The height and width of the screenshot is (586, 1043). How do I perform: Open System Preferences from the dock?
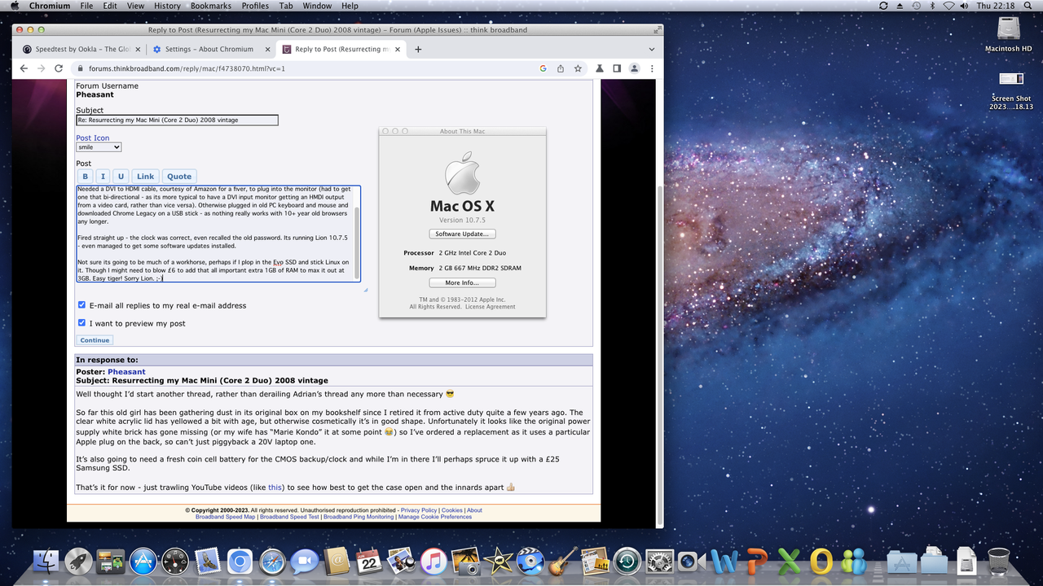pos(659,561)
